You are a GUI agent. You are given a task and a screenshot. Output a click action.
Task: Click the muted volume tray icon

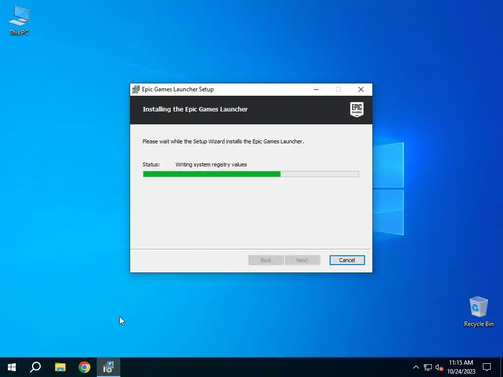(439, 367)
